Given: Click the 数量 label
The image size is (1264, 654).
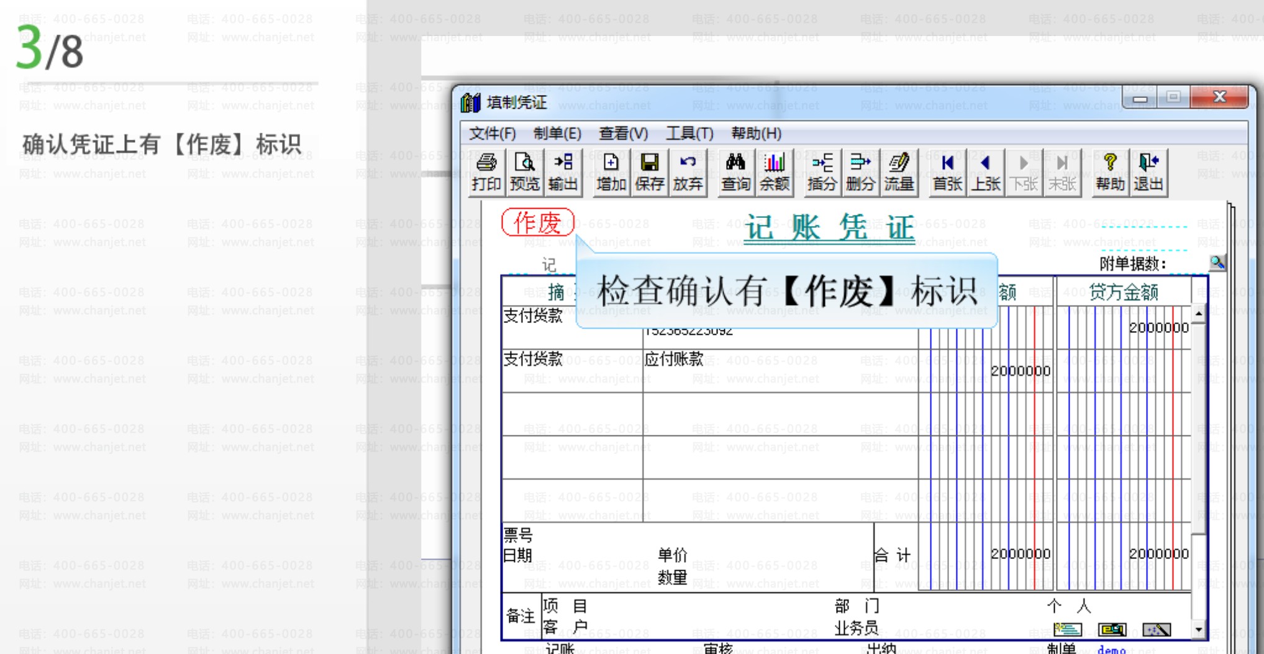Looking at the screenshot, I should (x=672, y=578).
